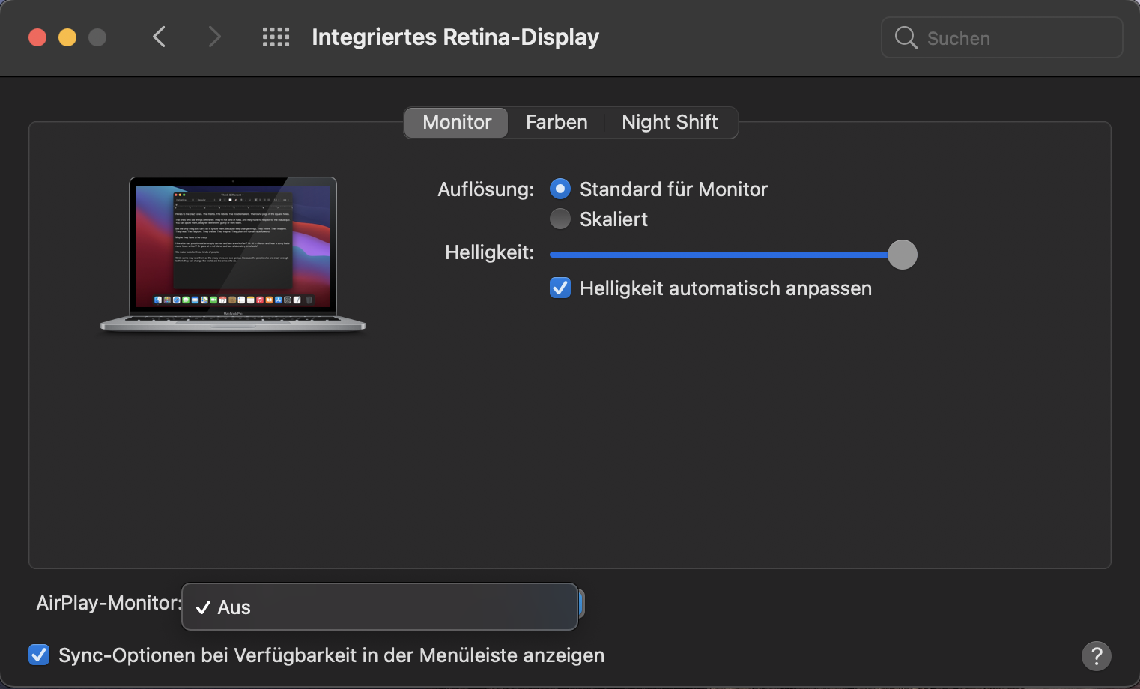
Task: Click the gray zoom window button
Action: tap(97, 37)
